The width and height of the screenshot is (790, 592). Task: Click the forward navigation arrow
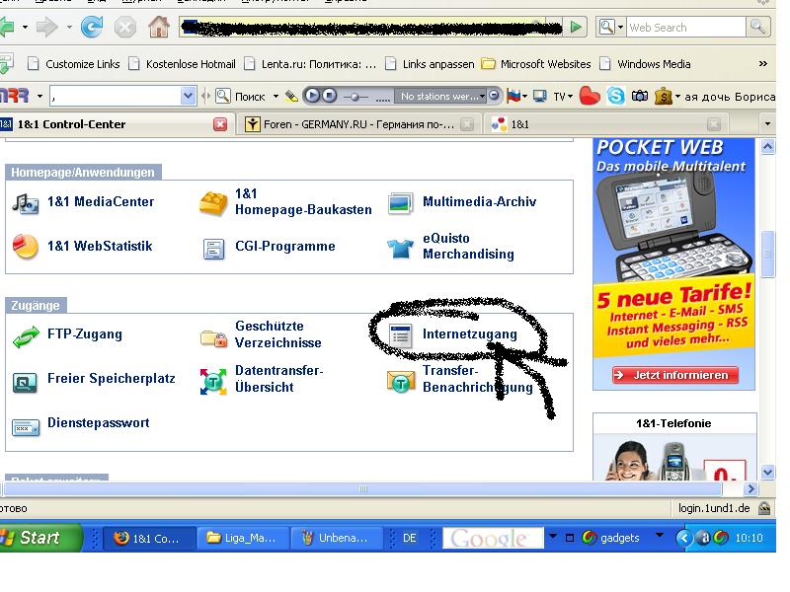47,27
